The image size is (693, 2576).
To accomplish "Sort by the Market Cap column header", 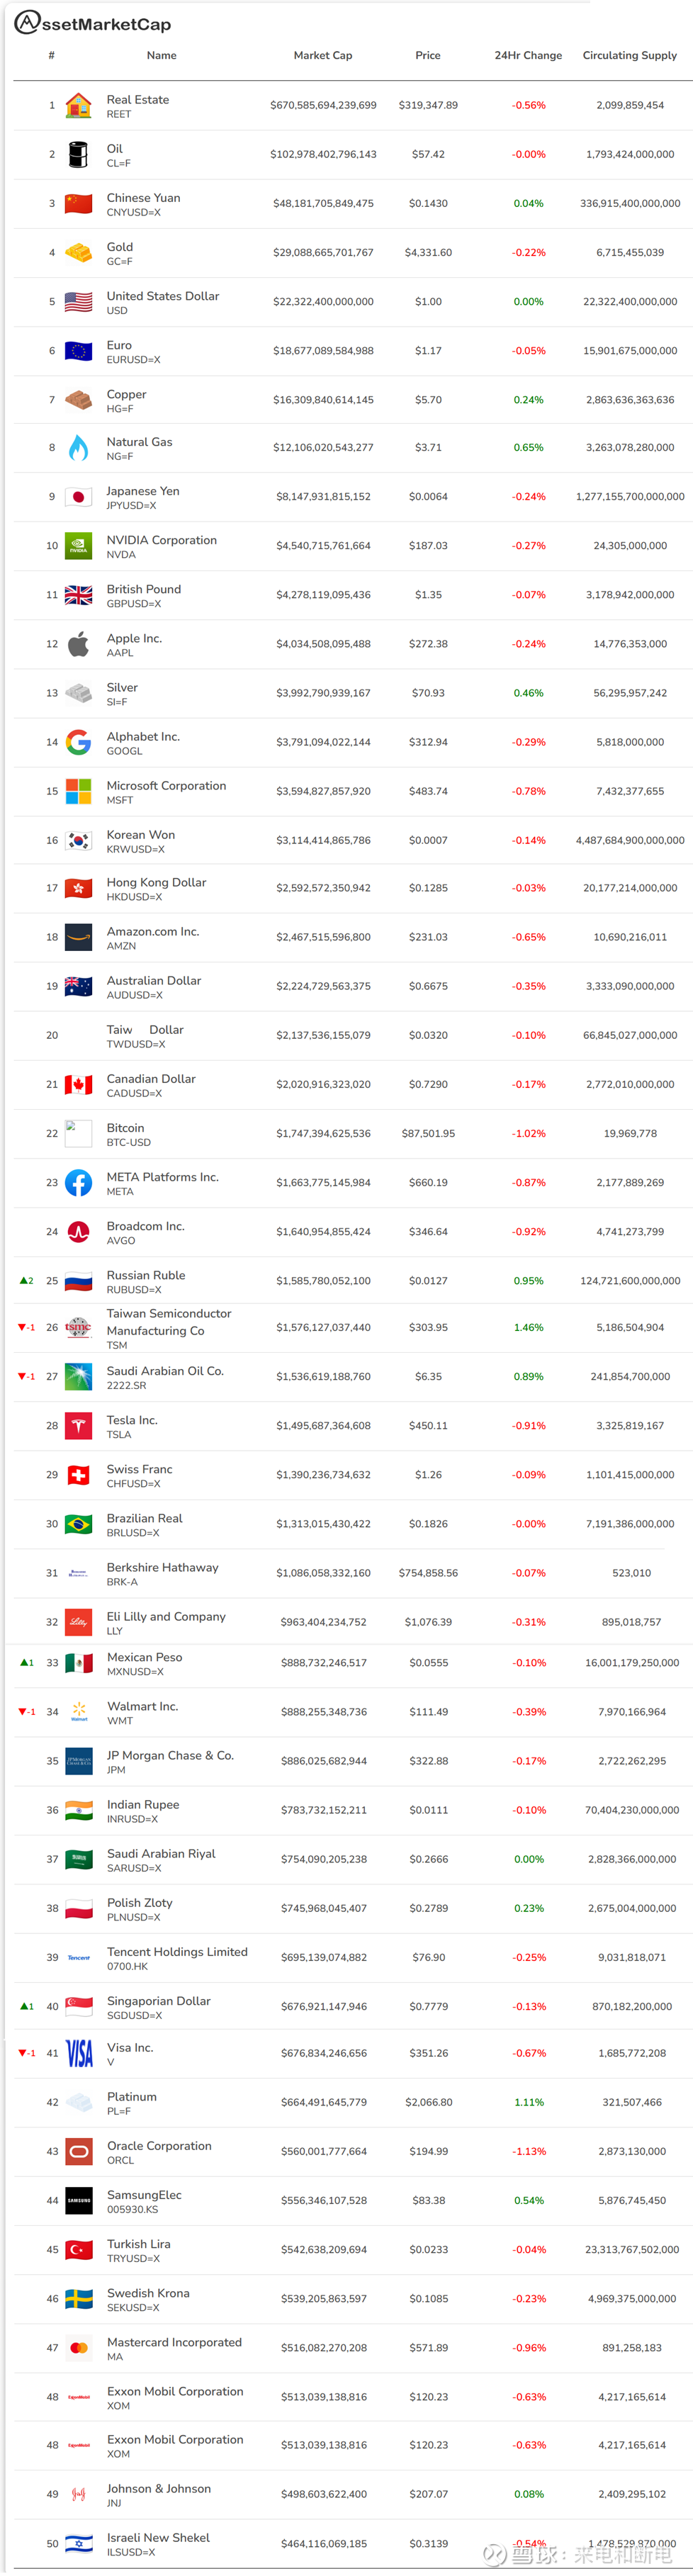I will (x=322, y=56).
